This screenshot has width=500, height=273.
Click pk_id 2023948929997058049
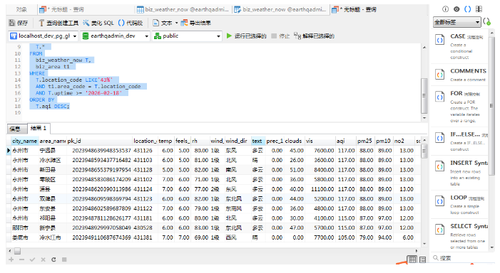[x=99, y=228]
